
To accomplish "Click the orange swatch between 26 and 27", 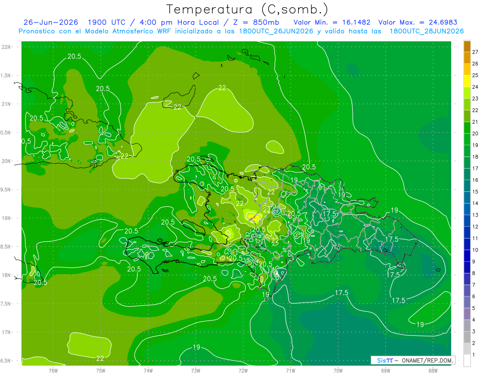I will pyautogui.click(x=467, y=58).
